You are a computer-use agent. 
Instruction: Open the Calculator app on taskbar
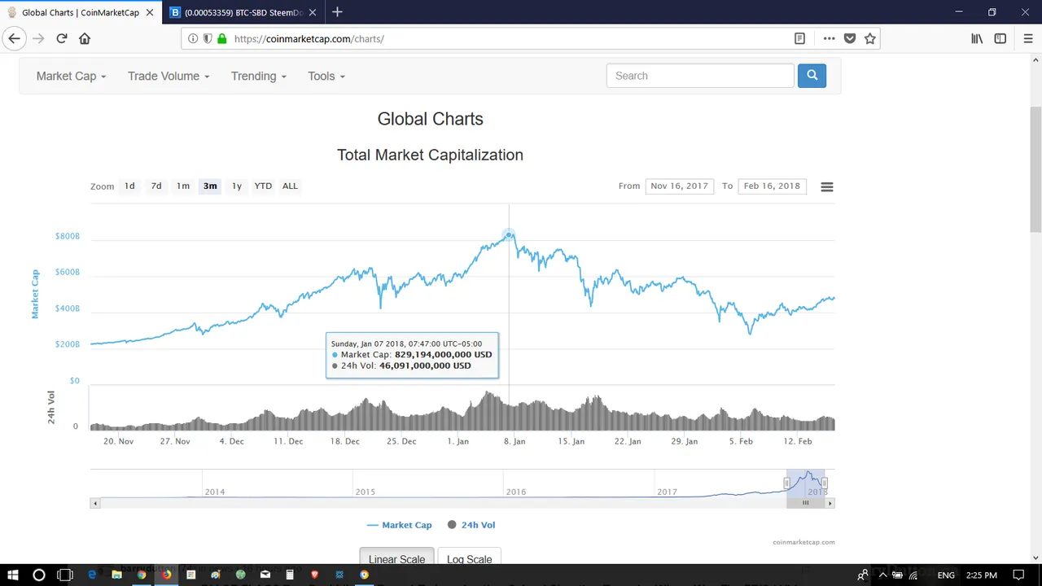pos(289,575)
